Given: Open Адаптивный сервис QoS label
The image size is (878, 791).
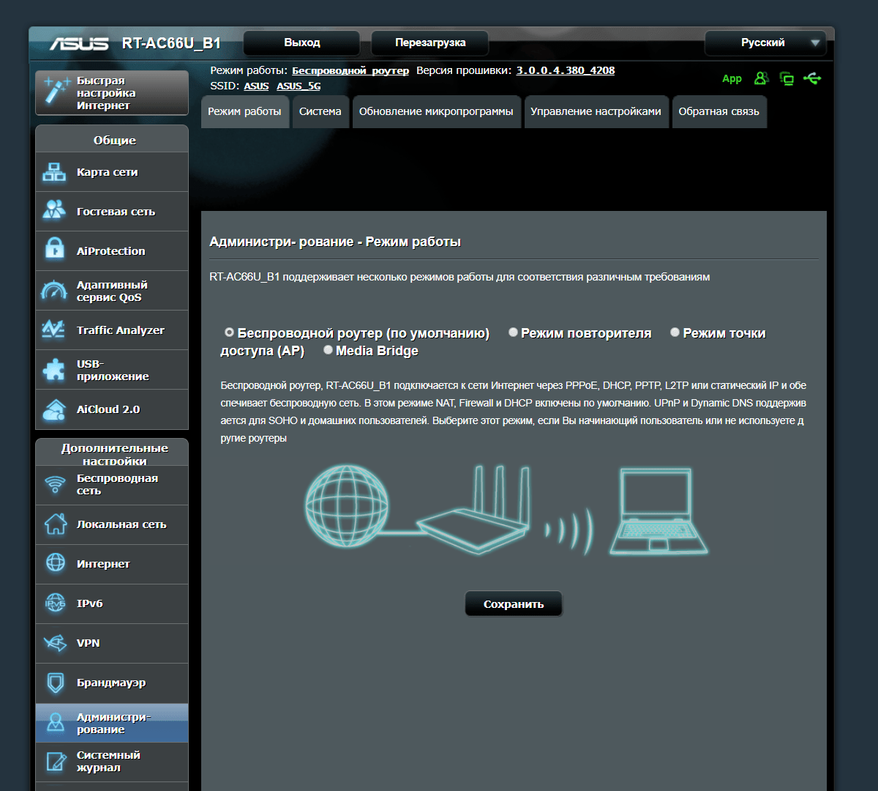Looking at the screenshot, I should 112,291.
